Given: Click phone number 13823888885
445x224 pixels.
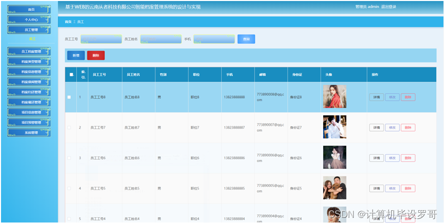Looking at the screenshot, I should coord(234,188).
